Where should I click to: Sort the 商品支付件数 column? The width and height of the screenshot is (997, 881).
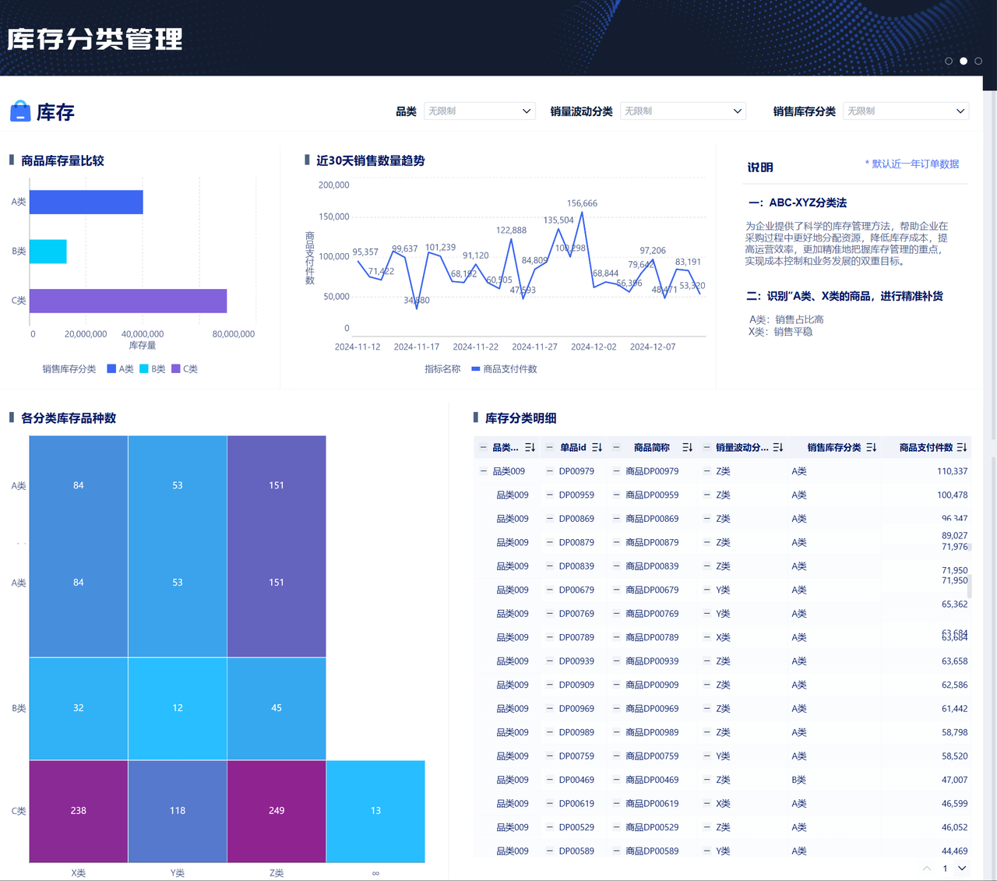pyautogui.click(x=962, y=448)
